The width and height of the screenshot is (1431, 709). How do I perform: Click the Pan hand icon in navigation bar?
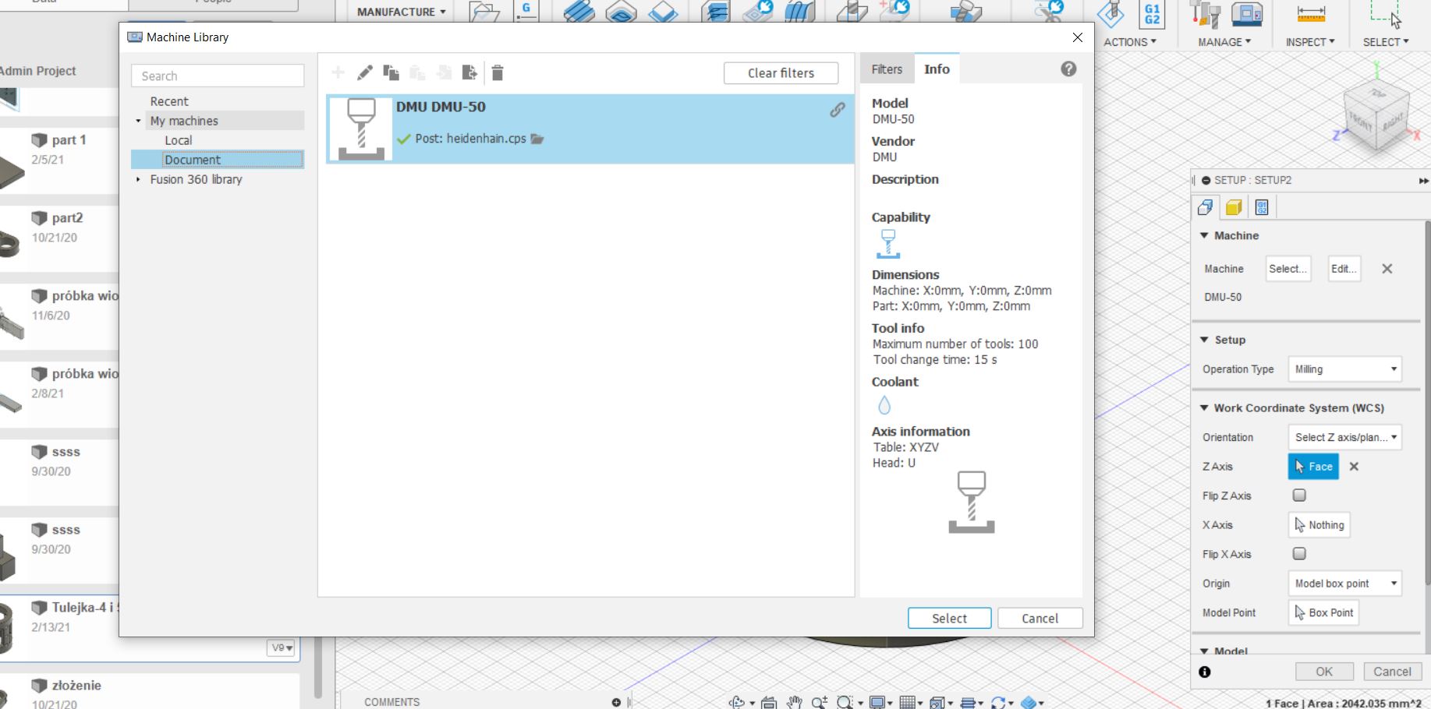794,703
